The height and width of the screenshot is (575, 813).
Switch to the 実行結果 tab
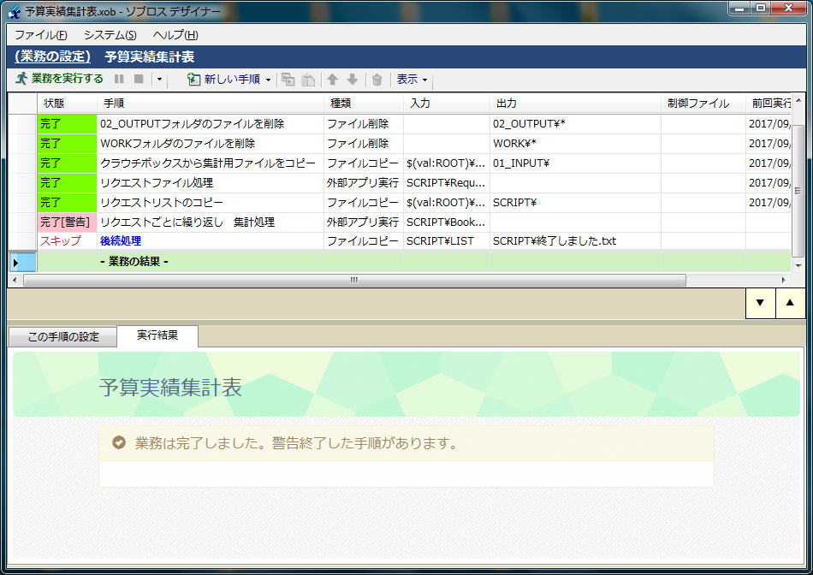157,335
